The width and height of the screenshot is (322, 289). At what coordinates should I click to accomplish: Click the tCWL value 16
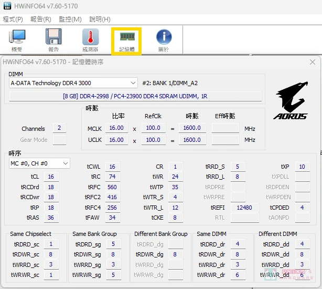pyautogui.click(x=113, y=167)
